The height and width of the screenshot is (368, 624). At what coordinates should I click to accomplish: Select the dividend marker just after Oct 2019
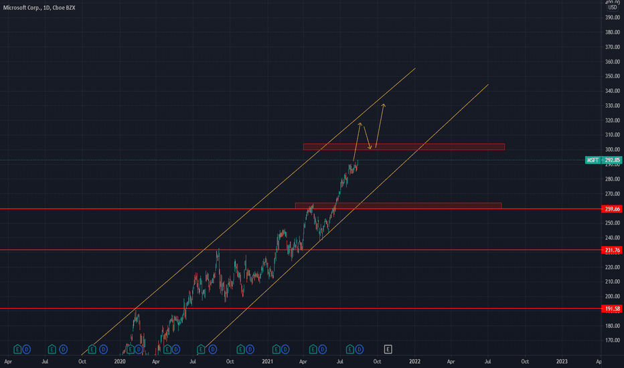click(104, 349)
